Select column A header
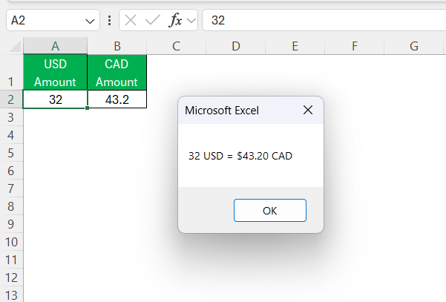This screenshot has height=302, width=446. tap(55, 46)
